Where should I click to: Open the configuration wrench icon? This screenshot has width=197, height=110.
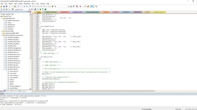coord(96,6)
